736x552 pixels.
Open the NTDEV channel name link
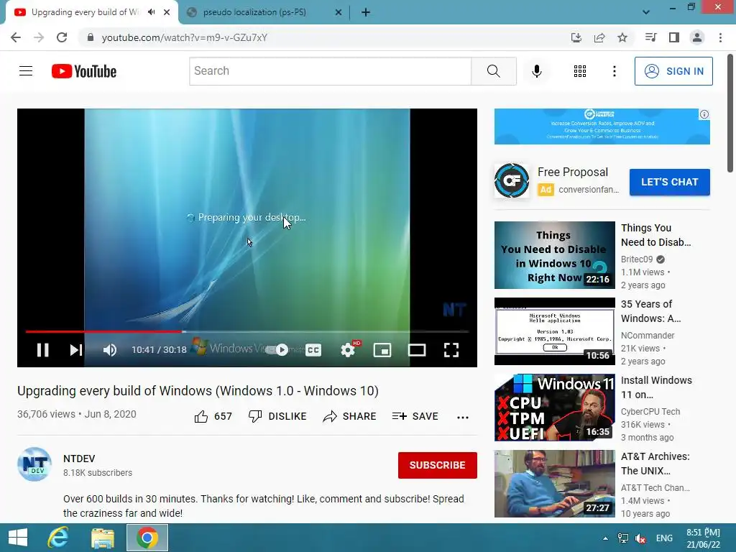coord(79,459)
